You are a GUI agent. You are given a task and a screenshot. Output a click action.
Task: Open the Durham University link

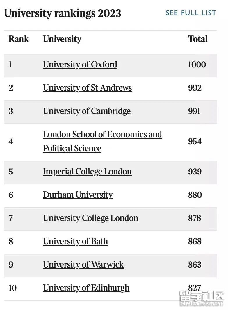click(x=78, y=195)
